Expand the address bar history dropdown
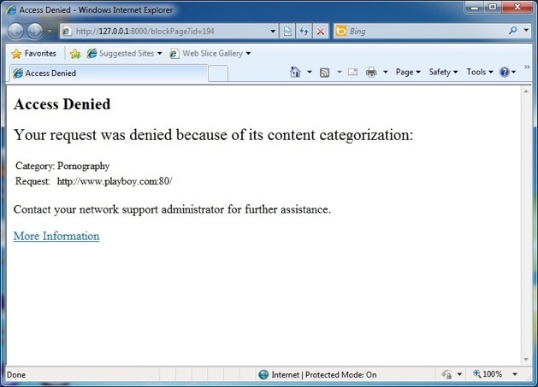This screenshot has height=387, width=538. (273, 32)
